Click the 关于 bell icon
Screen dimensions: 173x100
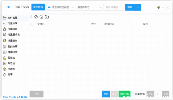point(5,75)
